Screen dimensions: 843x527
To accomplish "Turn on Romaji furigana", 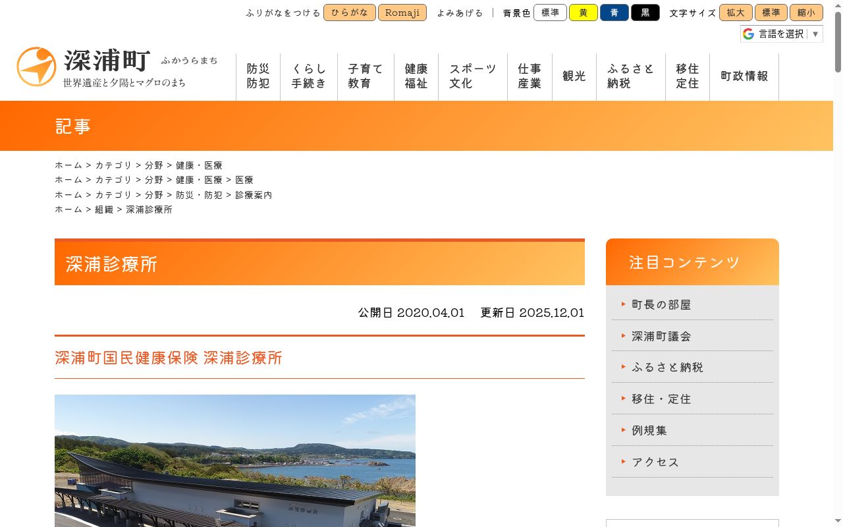I will click(x=402, y=13).
